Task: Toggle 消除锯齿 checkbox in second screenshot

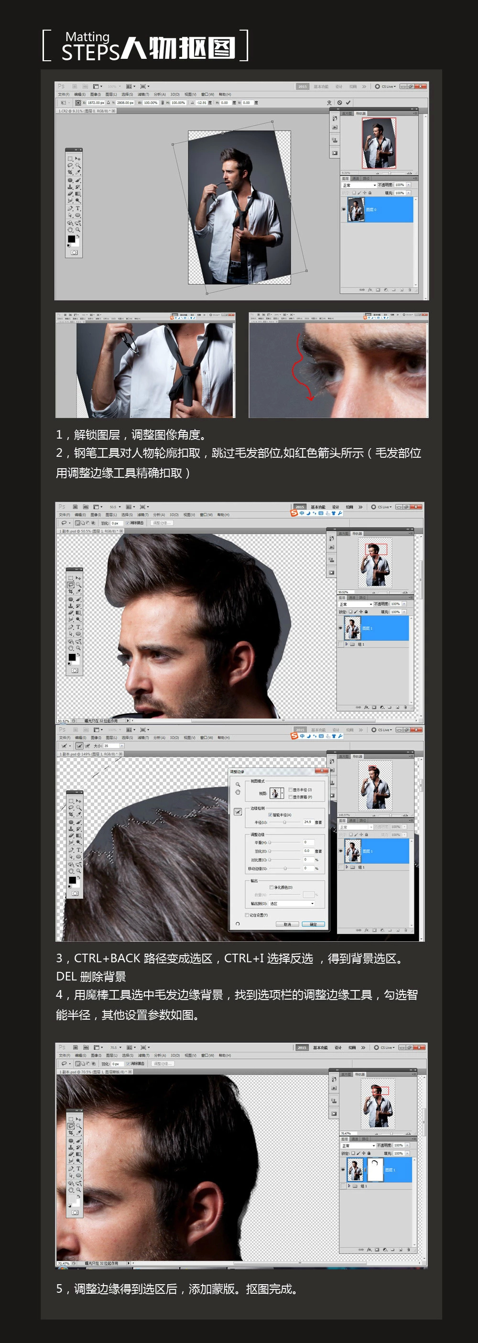Action: tap(127, 523)
